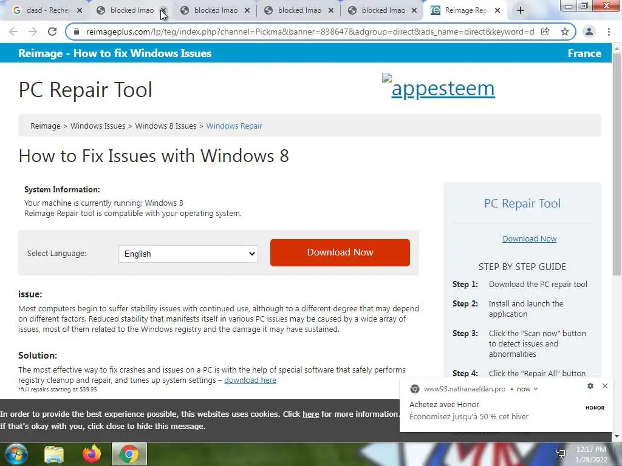Screen dimensions: 622x466
Task: Click Chrome taskbar button
Action: click(x=129, y=454)
